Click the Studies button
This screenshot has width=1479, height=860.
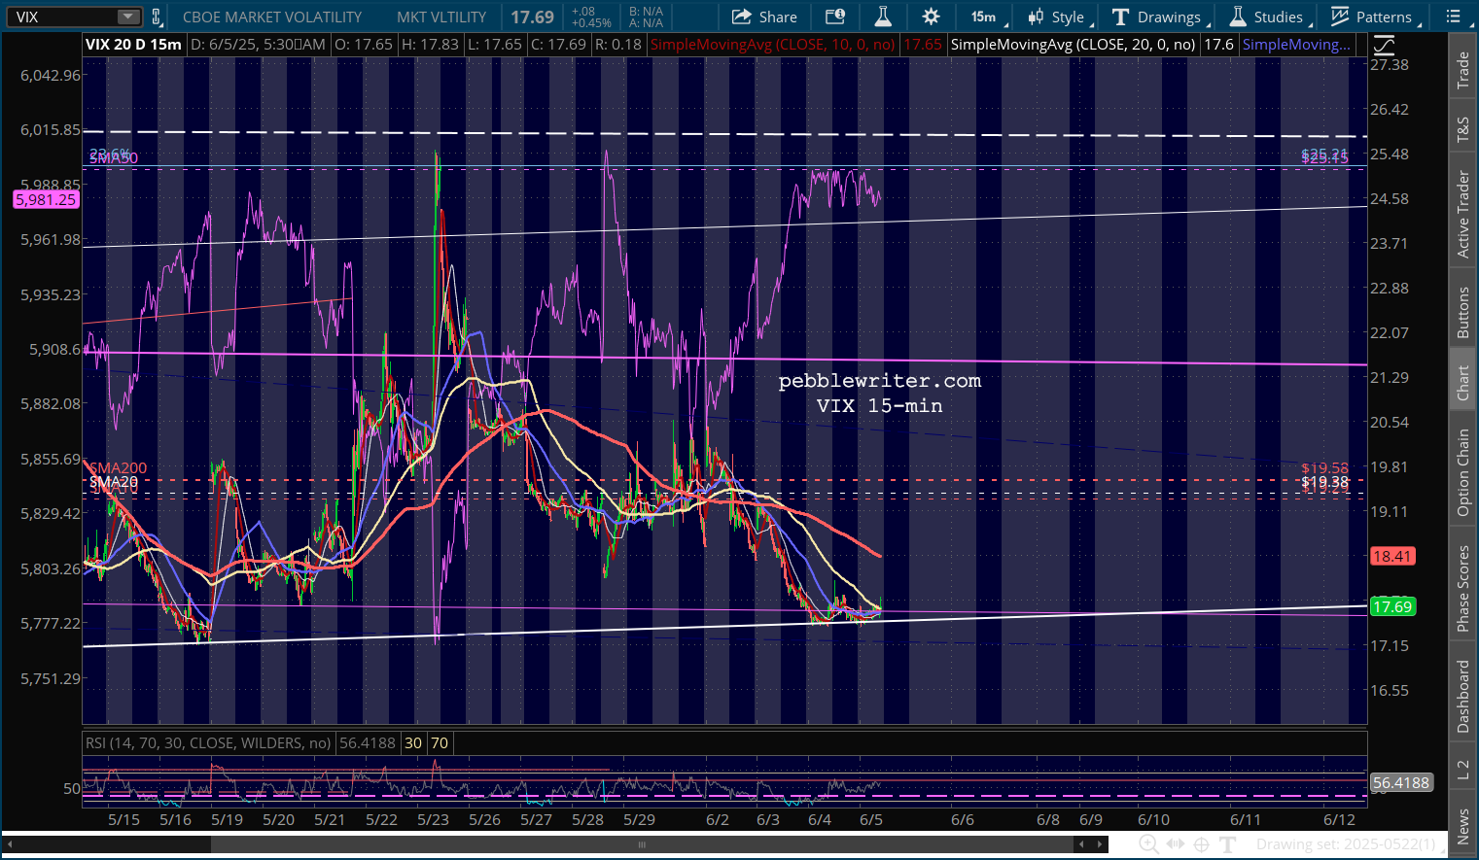[1269, 17]
